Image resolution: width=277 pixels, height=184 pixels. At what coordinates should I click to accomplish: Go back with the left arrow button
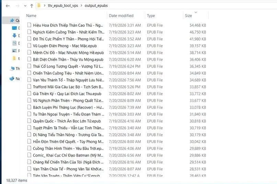(8, 6)
